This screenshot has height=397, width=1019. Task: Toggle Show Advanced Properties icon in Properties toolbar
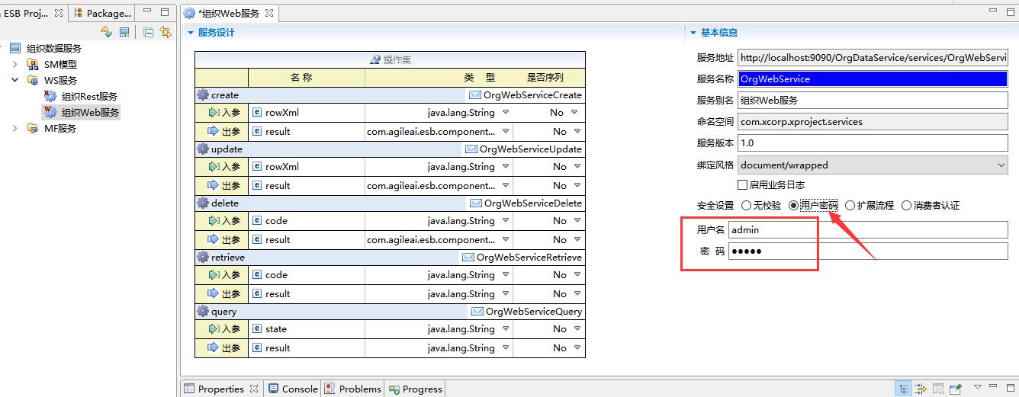(921, 389)
